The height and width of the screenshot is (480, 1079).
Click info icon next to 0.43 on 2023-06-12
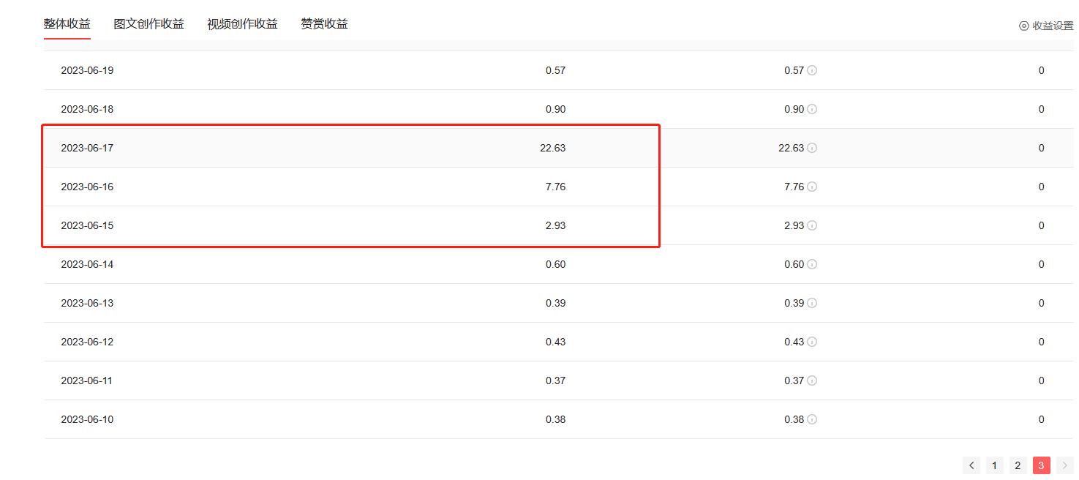coord(812,342)
